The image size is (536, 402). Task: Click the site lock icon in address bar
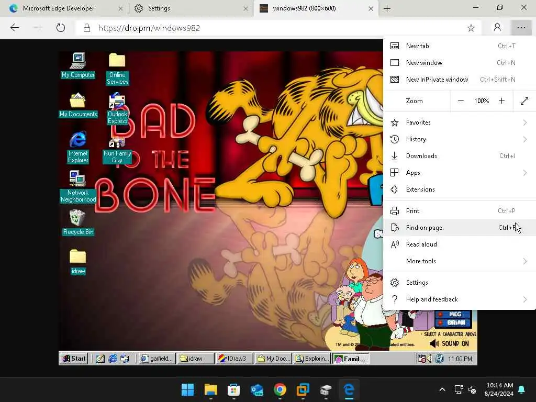point(87,28)
